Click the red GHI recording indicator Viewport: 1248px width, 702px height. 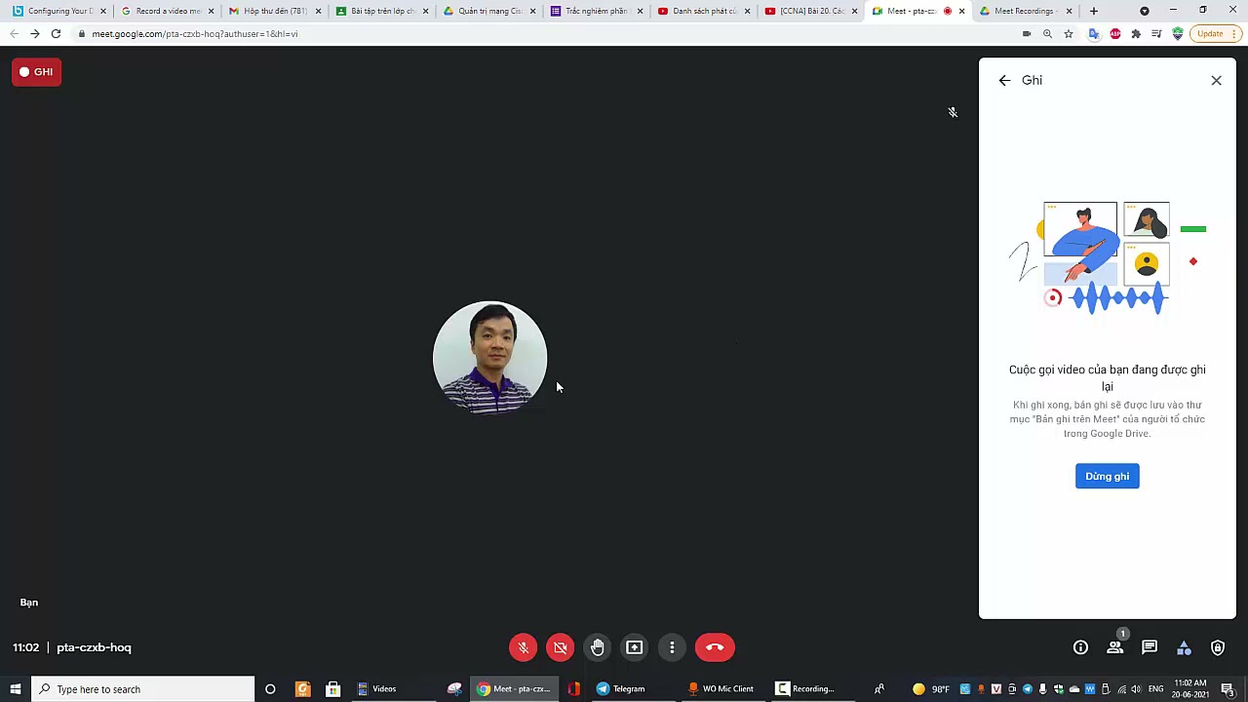[36, 71]
